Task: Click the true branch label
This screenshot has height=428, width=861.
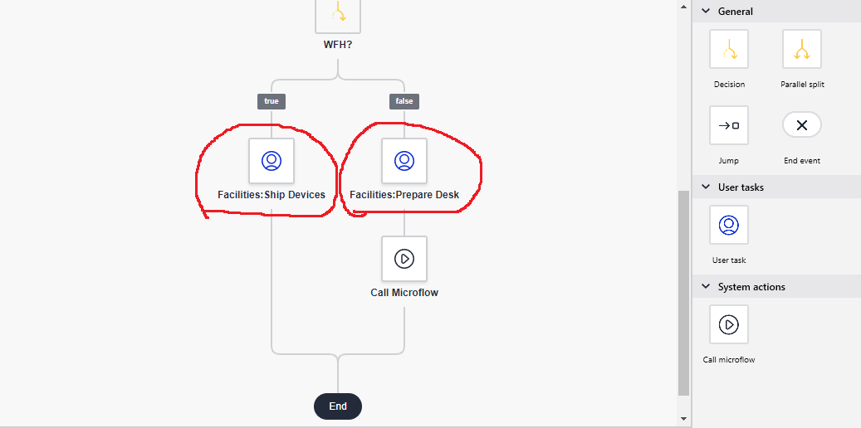Action: coord(272,101)
